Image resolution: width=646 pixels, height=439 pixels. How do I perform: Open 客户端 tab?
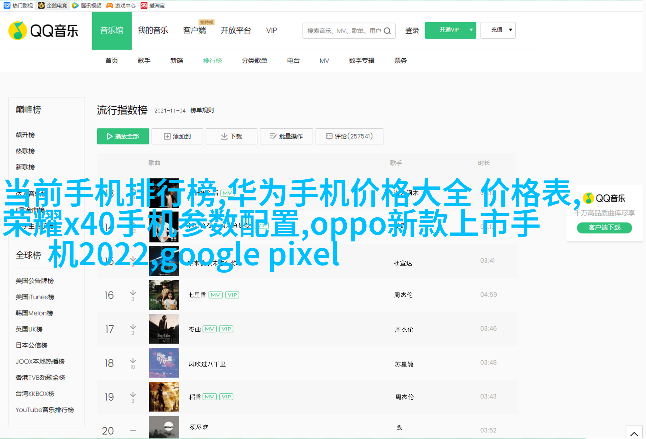(195, 30)
